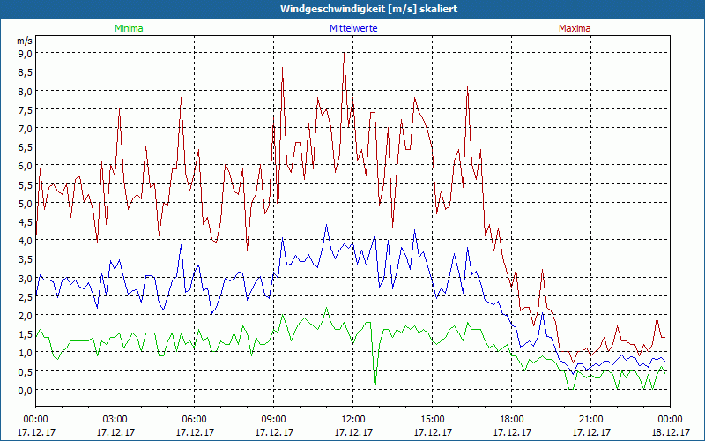
Task: Click the 6,5 y-axis value
Action: [x=25, y=147]
